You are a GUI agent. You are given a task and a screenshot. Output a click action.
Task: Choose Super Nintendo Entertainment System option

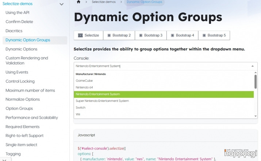click(102, 101)
